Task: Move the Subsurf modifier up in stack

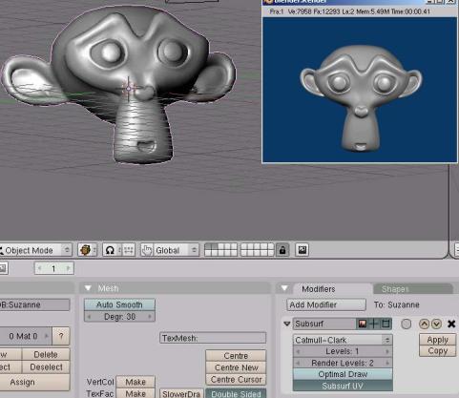Action: [x=424, y=324]
